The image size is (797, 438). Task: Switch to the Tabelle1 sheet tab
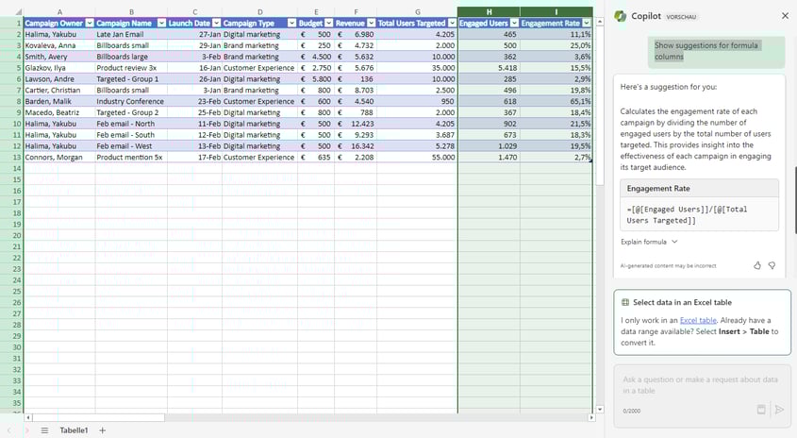[74, 430]
